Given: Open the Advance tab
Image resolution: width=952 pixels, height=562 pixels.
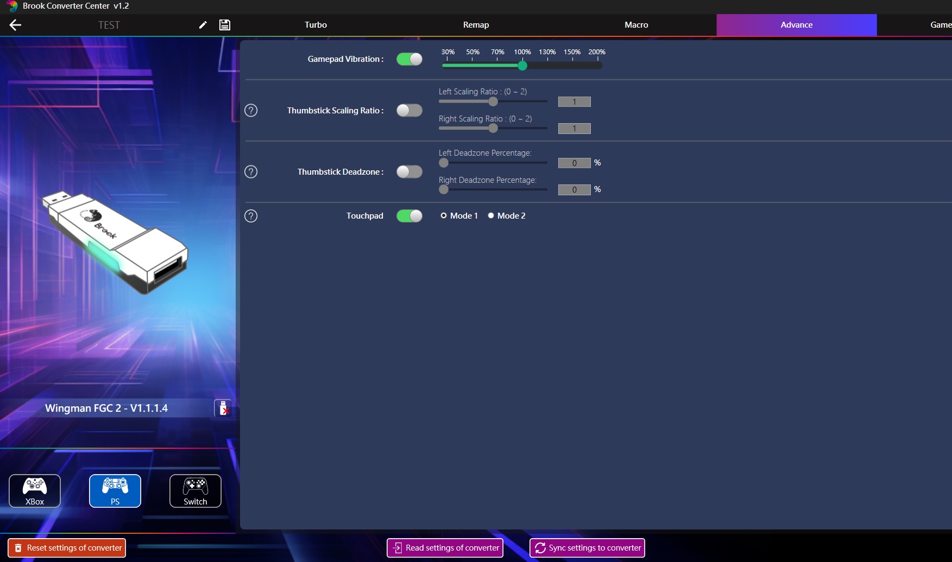Looking at the screenshot, I should (797, 25).
